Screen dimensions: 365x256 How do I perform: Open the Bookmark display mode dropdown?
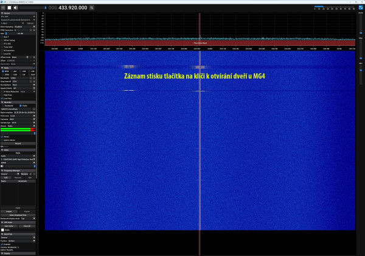[28, 218]
